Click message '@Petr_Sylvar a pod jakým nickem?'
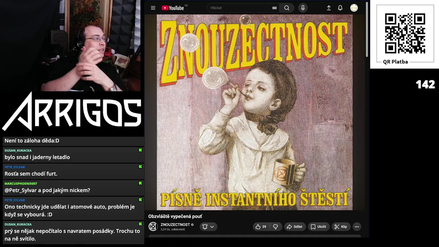Viewport: 439px width, 247px height. (x=47, y=190)
